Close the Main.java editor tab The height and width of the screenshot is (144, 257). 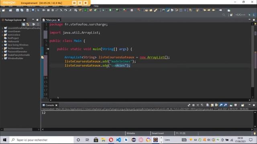click(59, 20)
